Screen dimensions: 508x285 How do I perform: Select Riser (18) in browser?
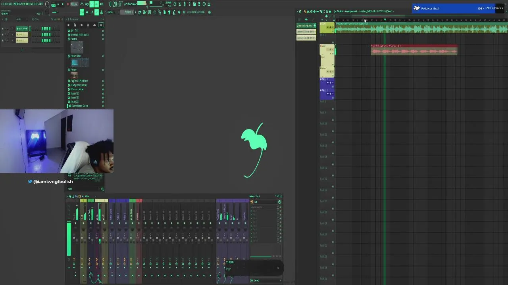point(74,93)
